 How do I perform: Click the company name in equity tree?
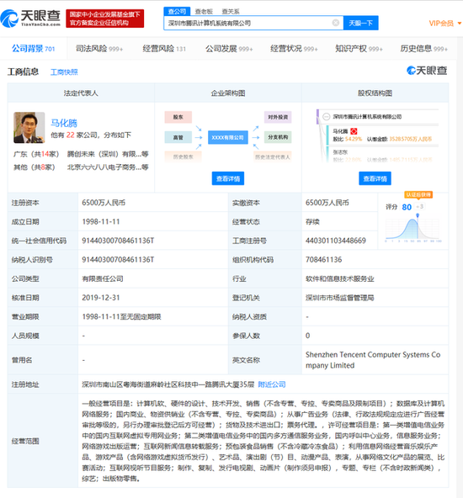(x=367, y=117)
